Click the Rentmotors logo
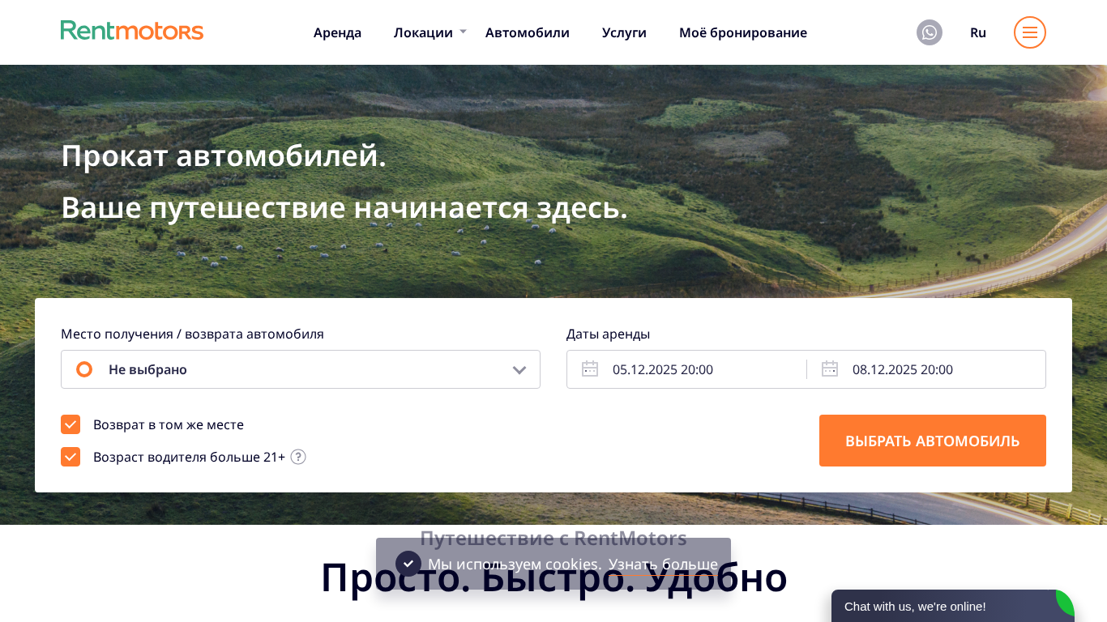Screen dimensions: 1107x622 [132, 31]
